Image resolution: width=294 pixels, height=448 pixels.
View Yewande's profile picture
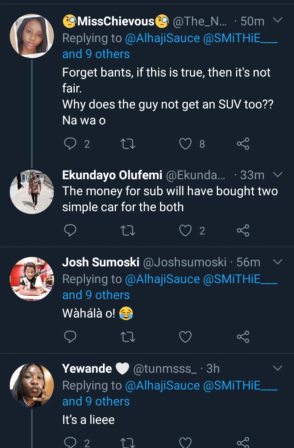(x=32, y=385)
